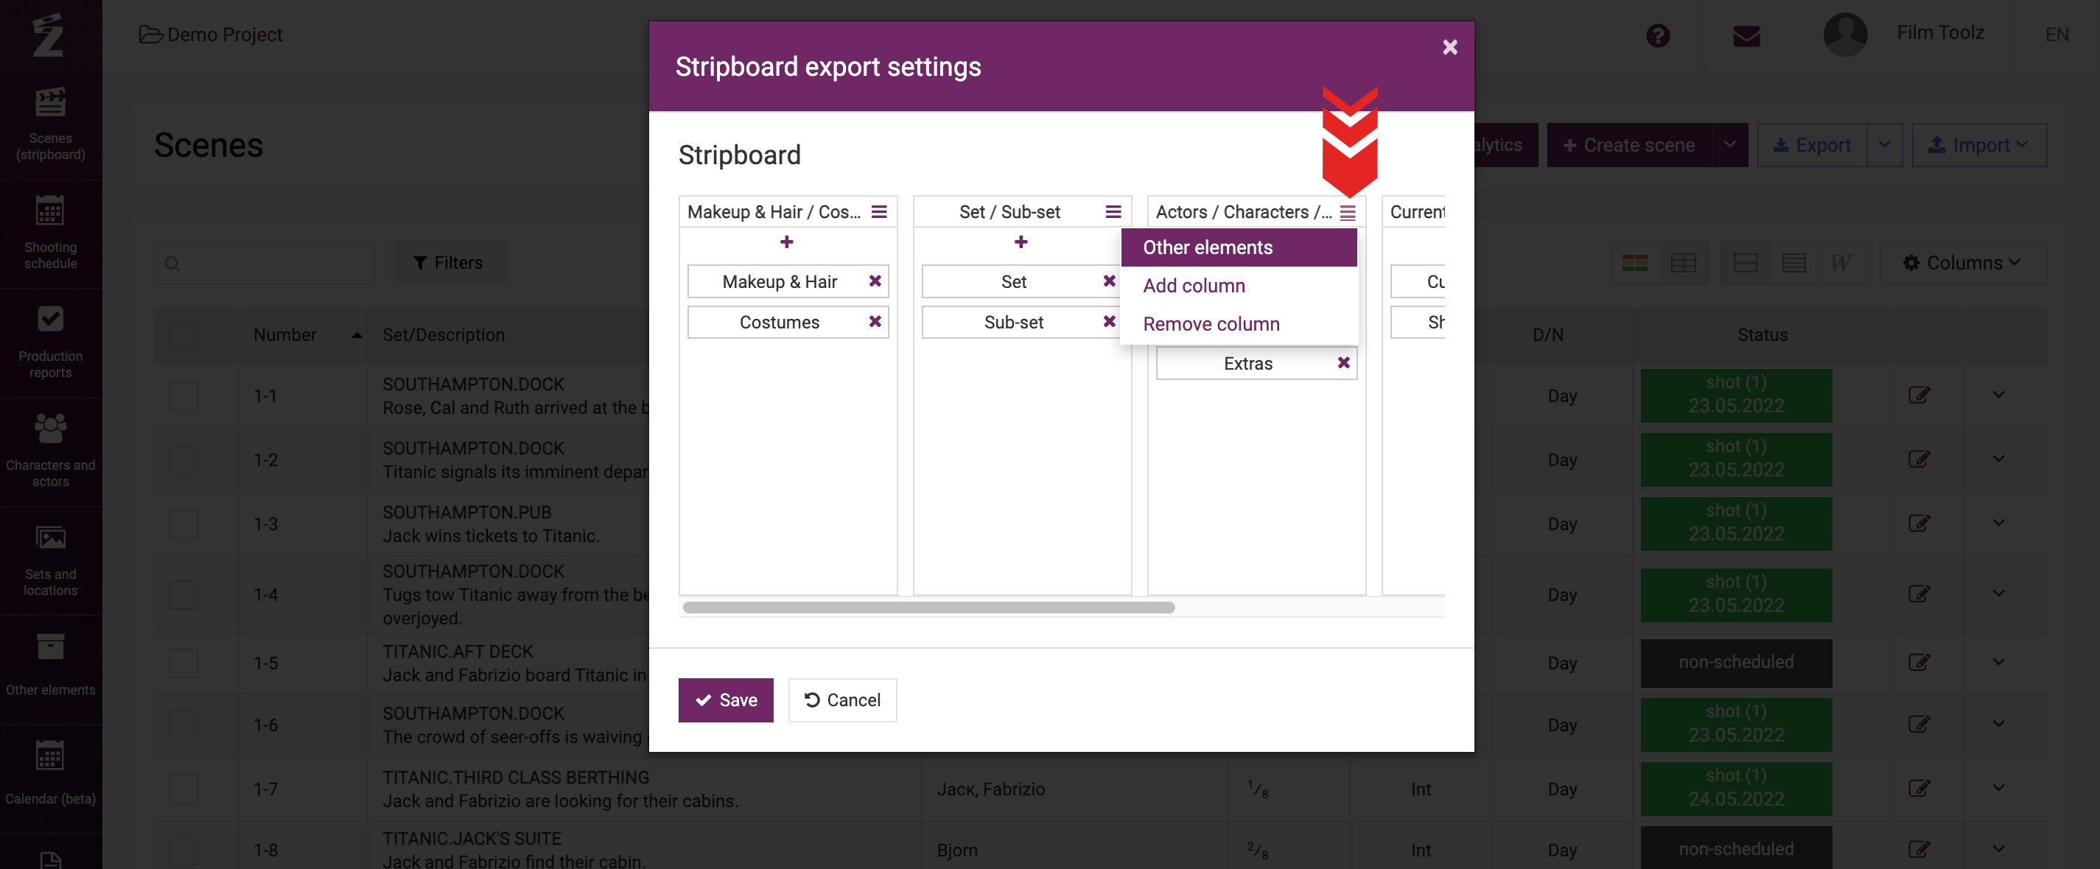Image resolution: width=2100 pixels, height=869 pixels.
Task: Edit scene 1-5 via pencil icon
Action: point(1919,662)
